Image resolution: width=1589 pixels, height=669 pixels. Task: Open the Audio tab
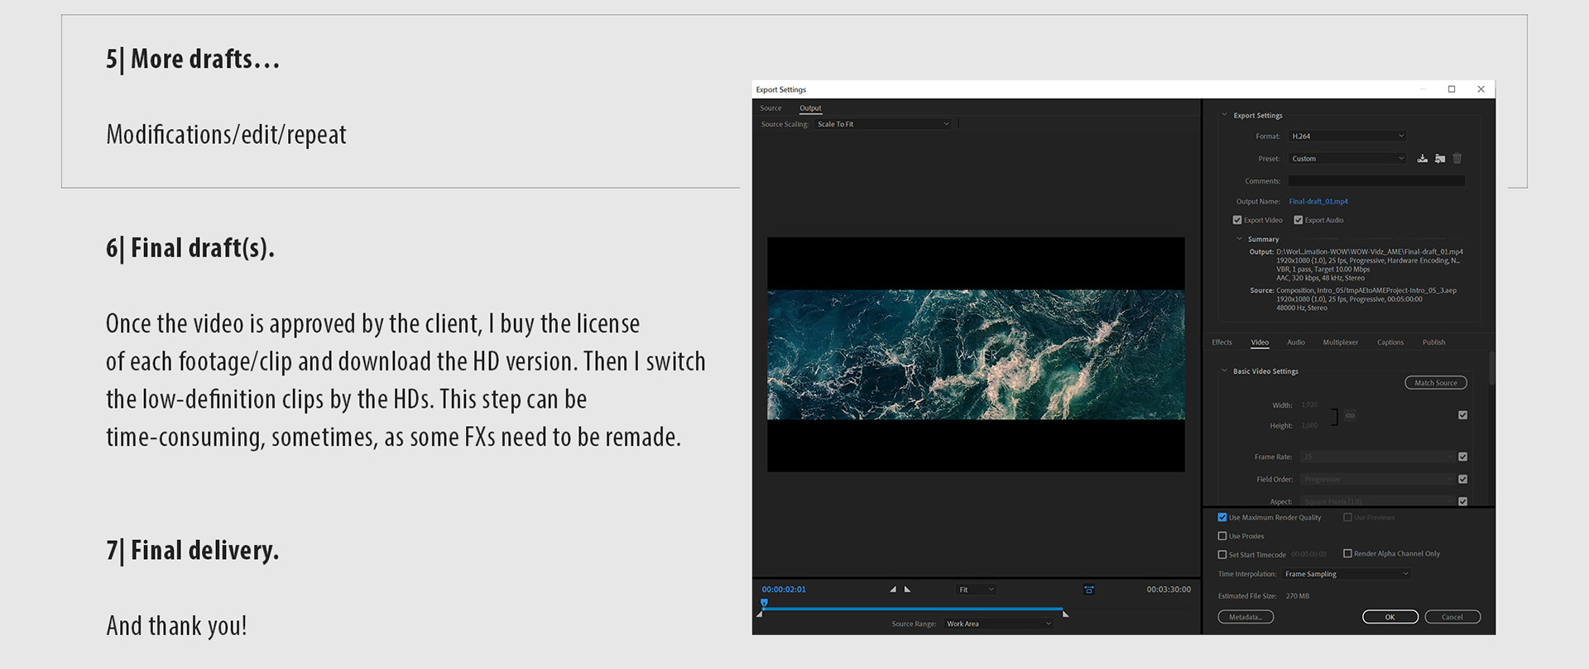pyautogui.click(x=1296, y=342)
